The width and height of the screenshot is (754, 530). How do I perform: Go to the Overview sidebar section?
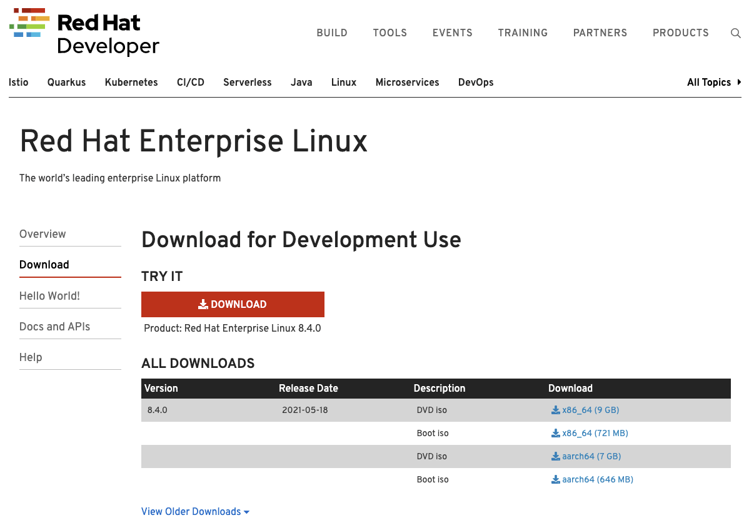click(43, 234)
